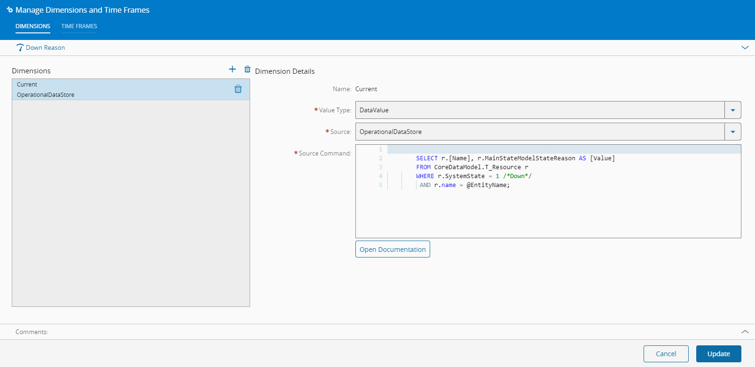Viewport: 755px width, 367px height.
Task: Select the DIMENSIONS tab
Action: click(x=33, y=26)
